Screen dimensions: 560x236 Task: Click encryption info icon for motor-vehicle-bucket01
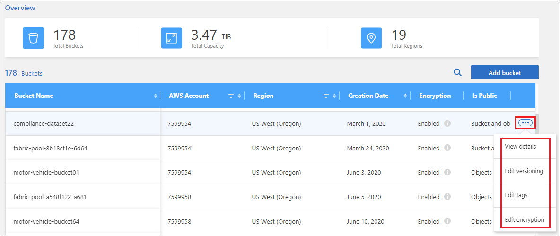(447, 173)
